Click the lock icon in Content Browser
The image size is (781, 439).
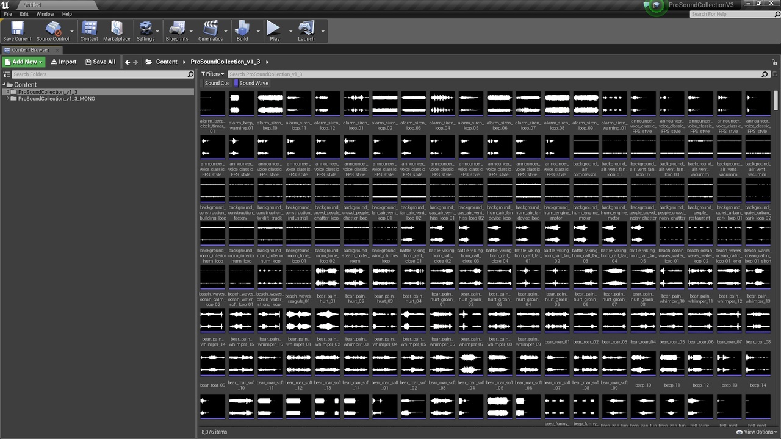774,62
